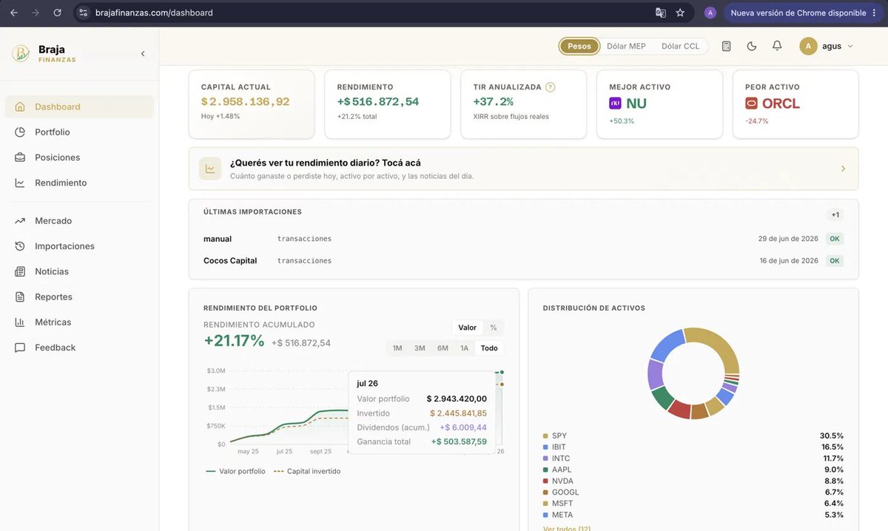
Task: Click the Feedback speech bubble icon
Action: click(20, 348)
